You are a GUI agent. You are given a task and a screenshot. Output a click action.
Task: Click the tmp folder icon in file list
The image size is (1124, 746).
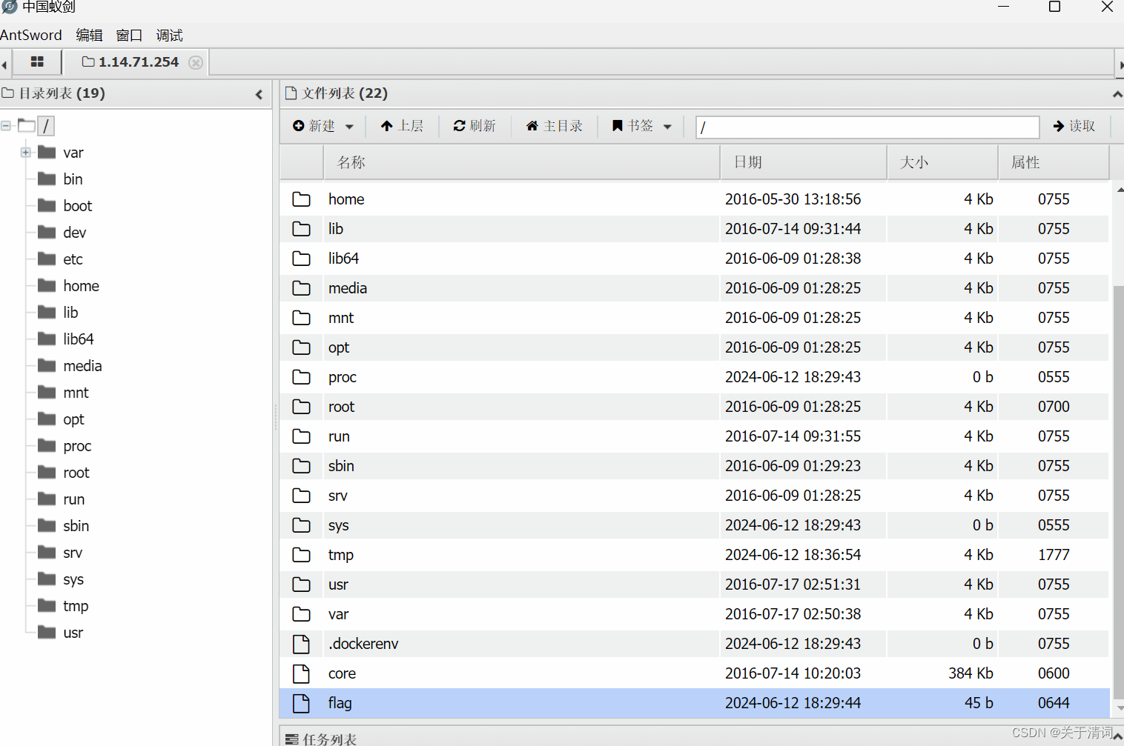pos(301,555)
